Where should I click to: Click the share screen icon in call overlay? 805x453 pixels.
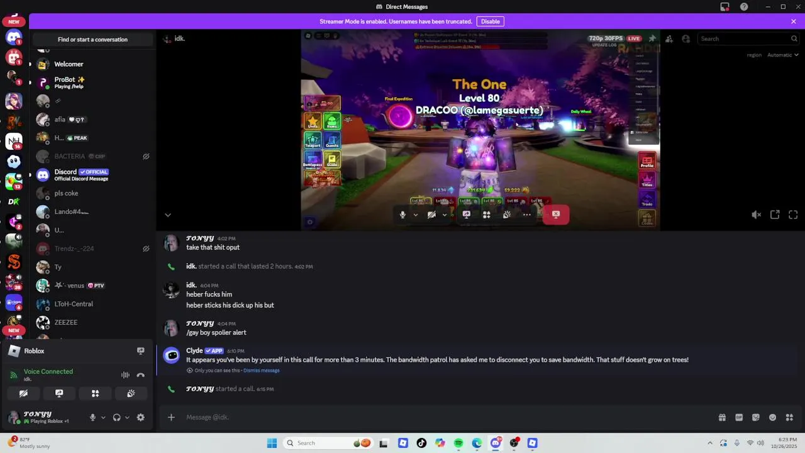[x=467, y=215]
